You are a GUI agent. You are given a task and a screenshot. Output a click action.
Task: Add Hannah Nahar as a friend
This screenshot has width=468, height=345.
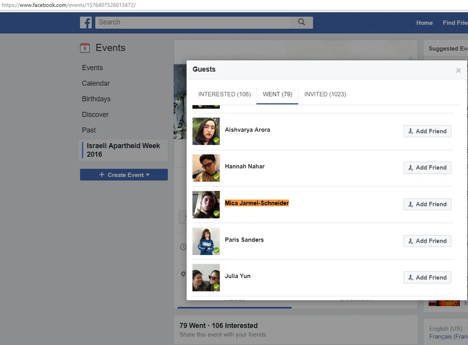427,168
